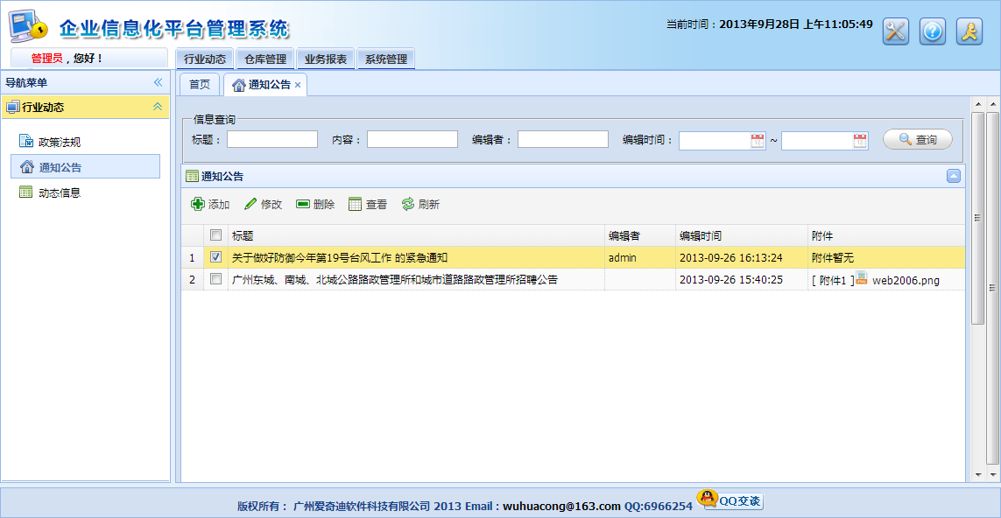Image resolution: width=1001 pixels, height=518 pixels.
Task: Open the 系统管理 top menu
Action: coord(385,59)
